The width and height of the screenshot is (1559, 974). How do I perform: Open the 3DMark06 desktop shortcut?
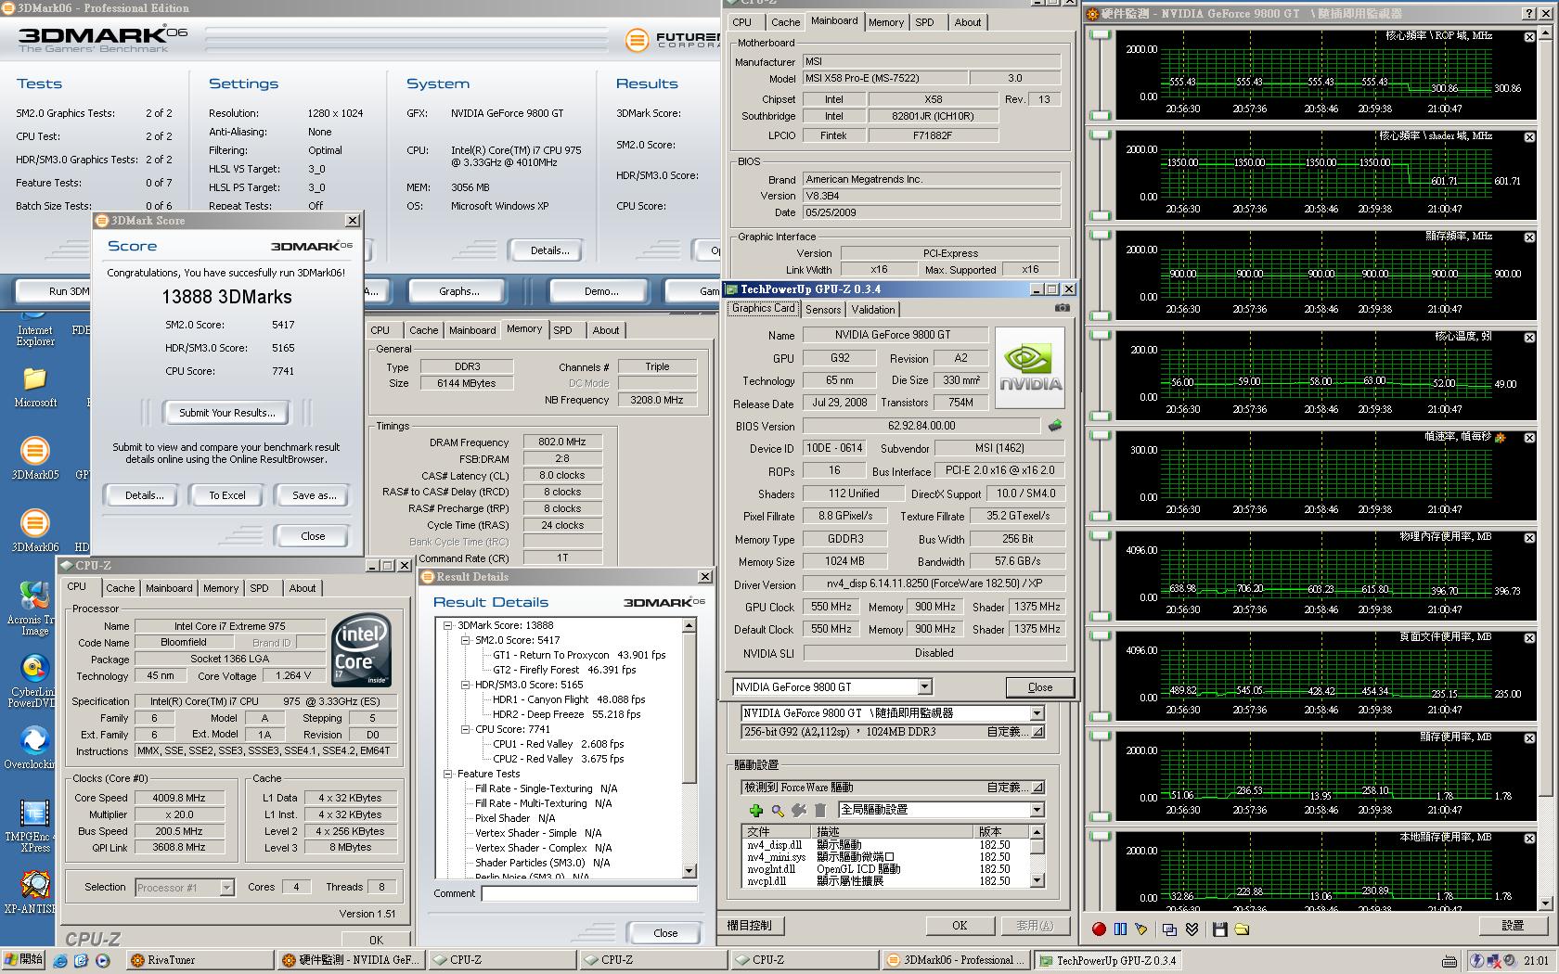coord(34,531)
